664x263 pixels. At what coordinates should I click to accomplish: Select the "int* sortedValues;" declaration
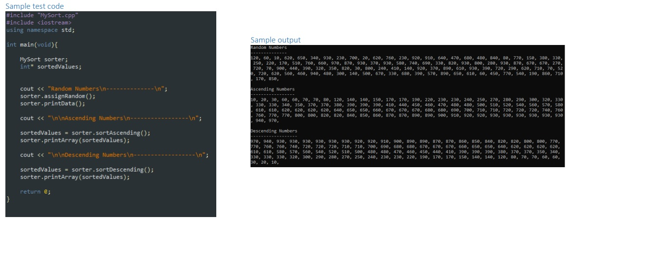pyautogui.click(x=51, y=66)
